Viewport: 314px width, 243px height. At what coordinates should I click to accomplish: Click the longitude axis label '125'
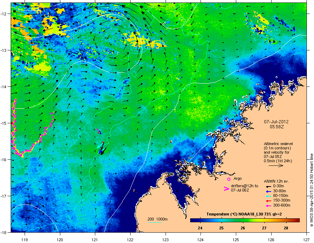[x=236, y=239]
